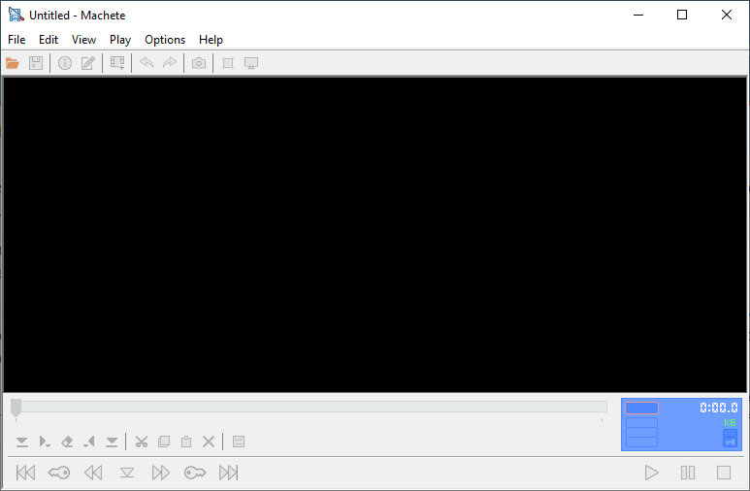Switch to full screen with the monitor icon
The image size is (750, 491).
[x=251, y=63]
